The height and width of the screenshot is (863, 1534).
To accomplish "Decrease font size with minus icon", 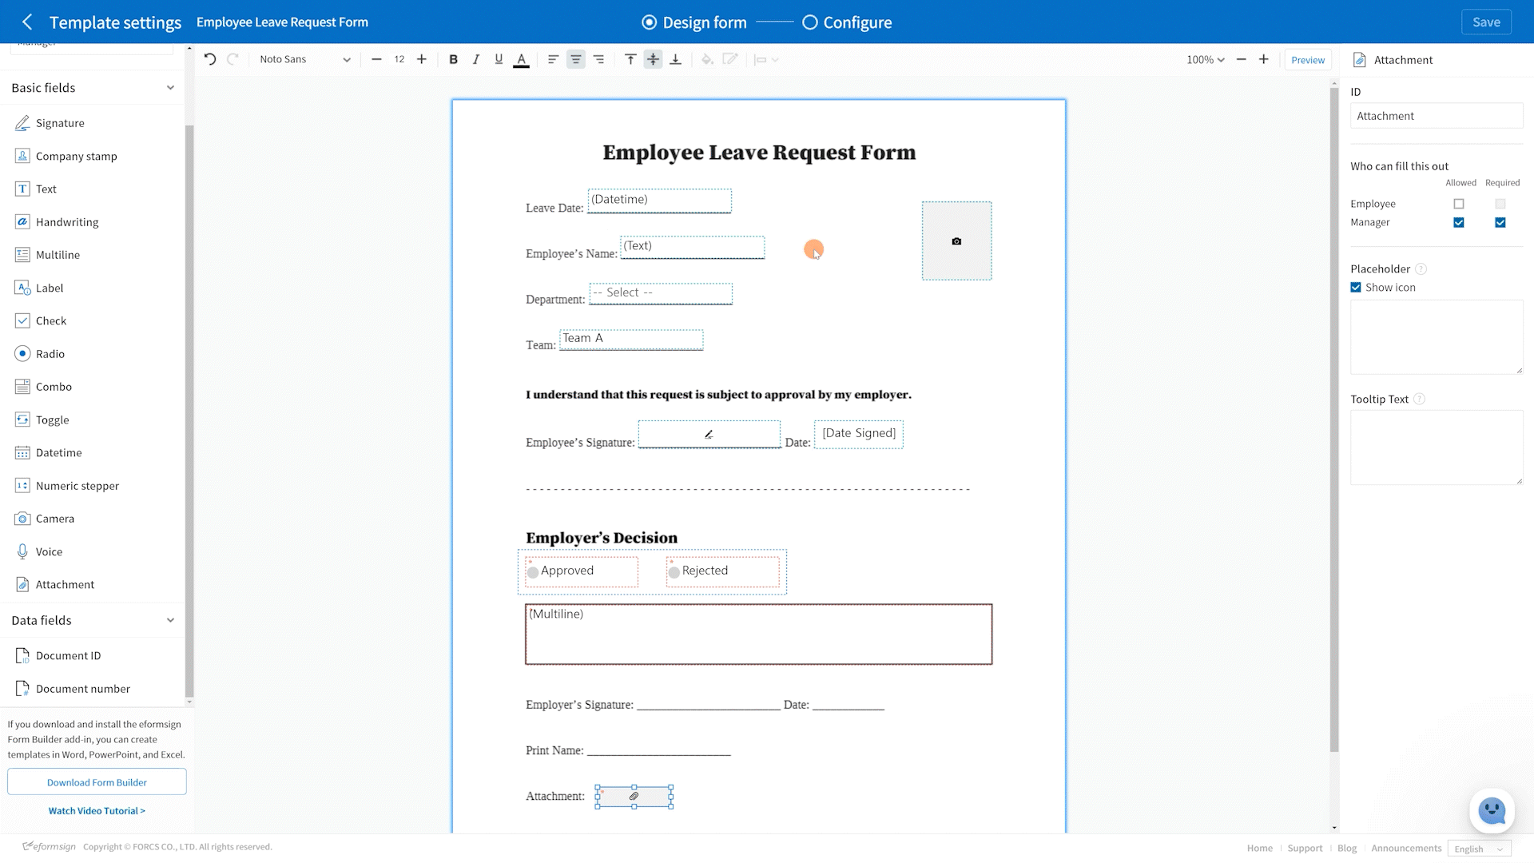I will (376, 59).
